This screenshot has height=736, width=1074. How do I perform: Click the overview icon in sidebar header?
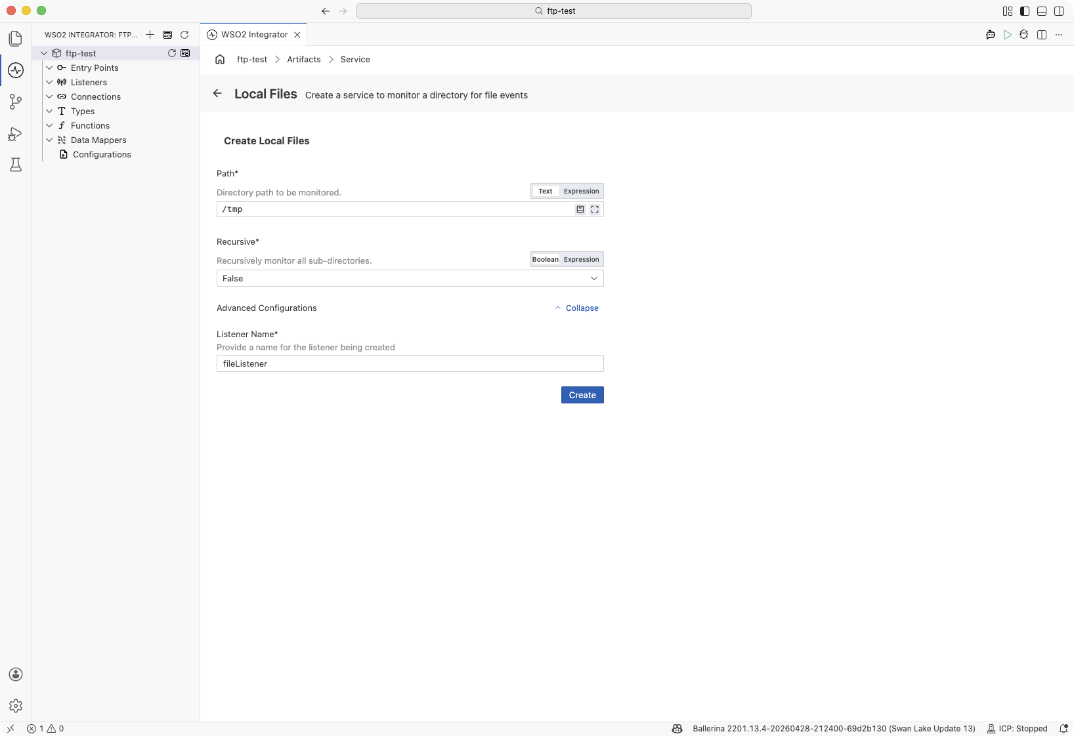click(x=167, y=35)
